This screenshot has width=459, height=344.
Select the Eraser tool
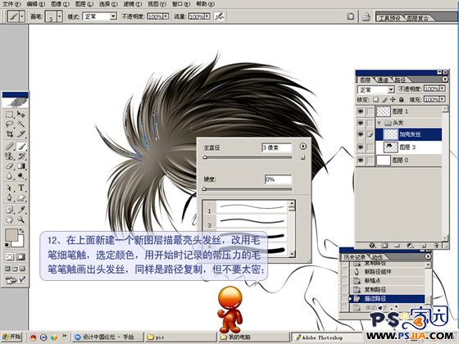tap(10, 166)
